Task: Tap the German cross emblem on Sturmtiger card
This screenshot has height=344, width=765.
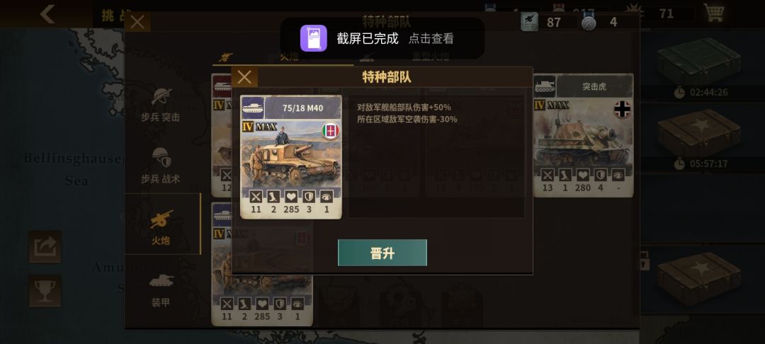Action: pyautogui.click(x=622, y=110)
